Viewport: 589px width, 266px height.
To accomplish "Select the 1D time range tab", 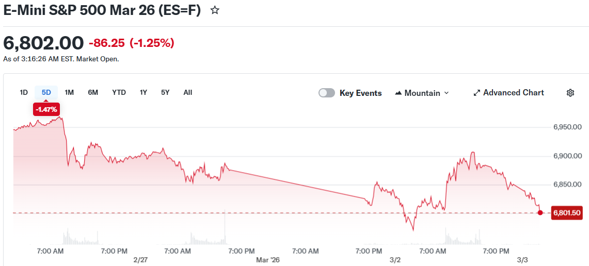I will pyautogui.click(x=24, y=93).
